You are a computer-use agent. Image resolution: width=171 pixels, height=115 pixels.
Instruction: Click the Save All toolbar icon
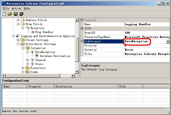coord(21,14)
